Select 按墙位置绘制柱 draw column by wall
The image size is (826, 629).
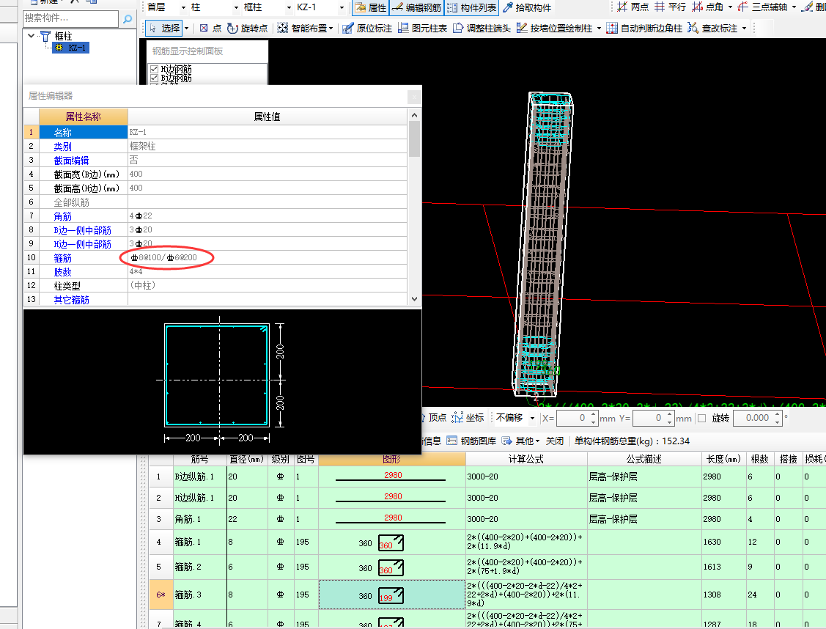tap(555, 28)
